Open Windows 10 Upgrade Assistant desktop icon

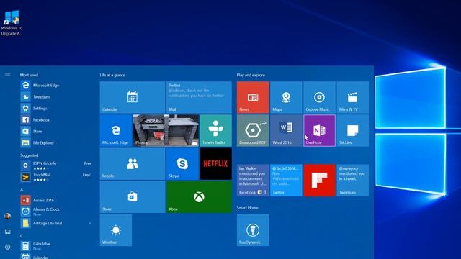[12, 23]
